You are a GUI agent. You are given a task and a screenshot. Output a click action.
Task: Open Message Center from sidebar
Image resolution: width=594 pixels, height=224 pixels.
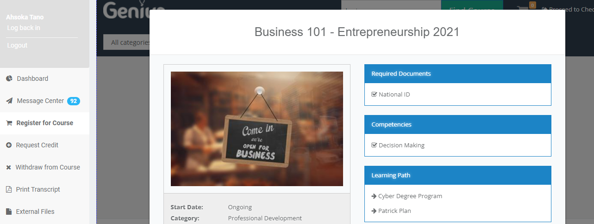[40, 101]
